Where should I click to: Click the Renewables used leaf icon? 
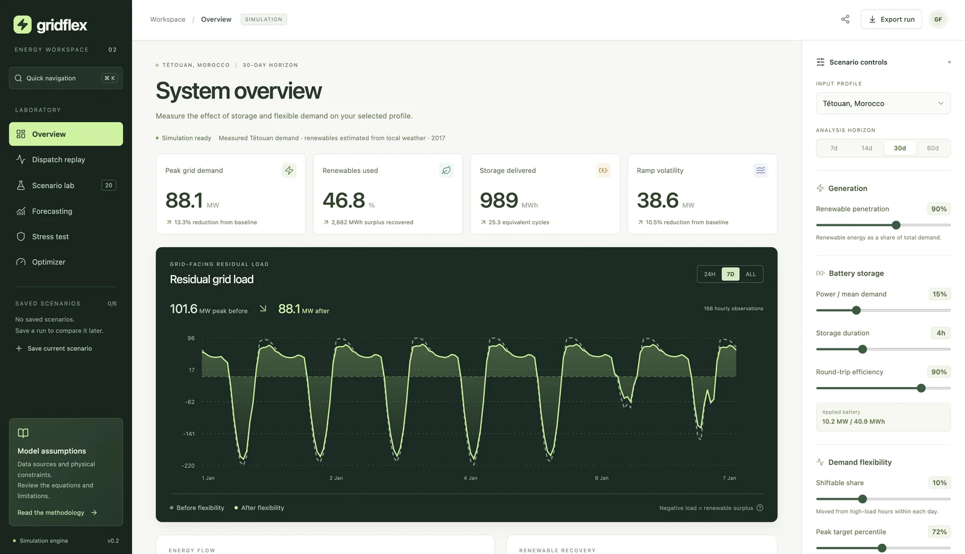pos(446,171)
